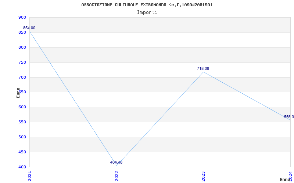
Task: Click the 800 y-axis value
Action: tap(22, 47)
